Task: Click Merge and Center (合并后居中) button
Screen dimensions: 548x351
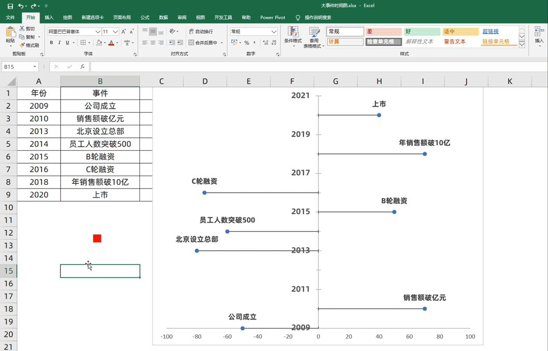Action: tap(203, 42)
